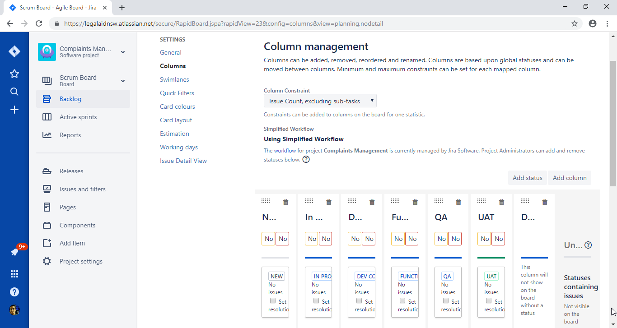The image size is (617, 328).
Task: Open Swimlanes settings section
Action: (x=174, y=79)
